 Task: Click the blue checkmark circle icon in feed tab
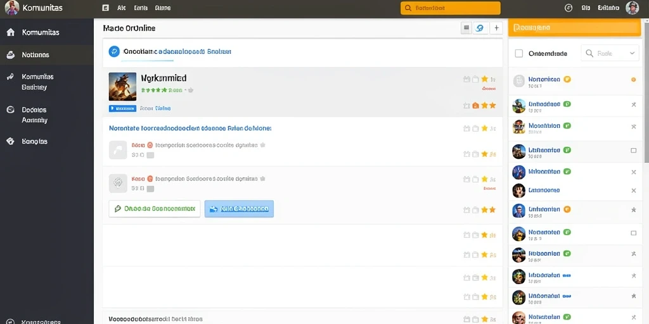pyautogui.click(x=114, y=52)
